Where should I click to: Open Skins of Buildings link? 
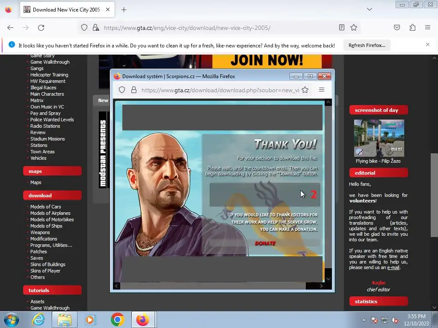point(48,264)
